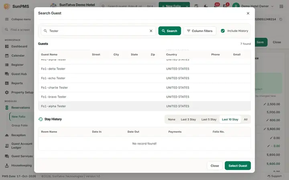Select the Fo1-alpha Tester row
Screen dimensions: 289x180
[144, 106]
